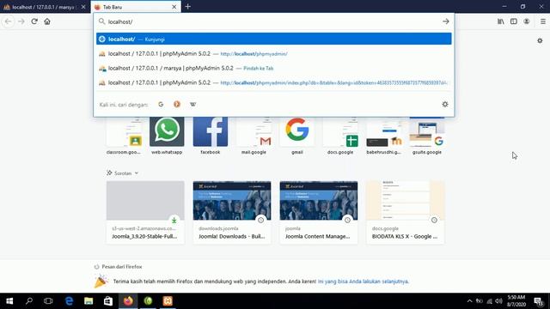Open the Joomla! Downloads highlight card
This screenshot has height=309, width=550.
click(232, 212)
